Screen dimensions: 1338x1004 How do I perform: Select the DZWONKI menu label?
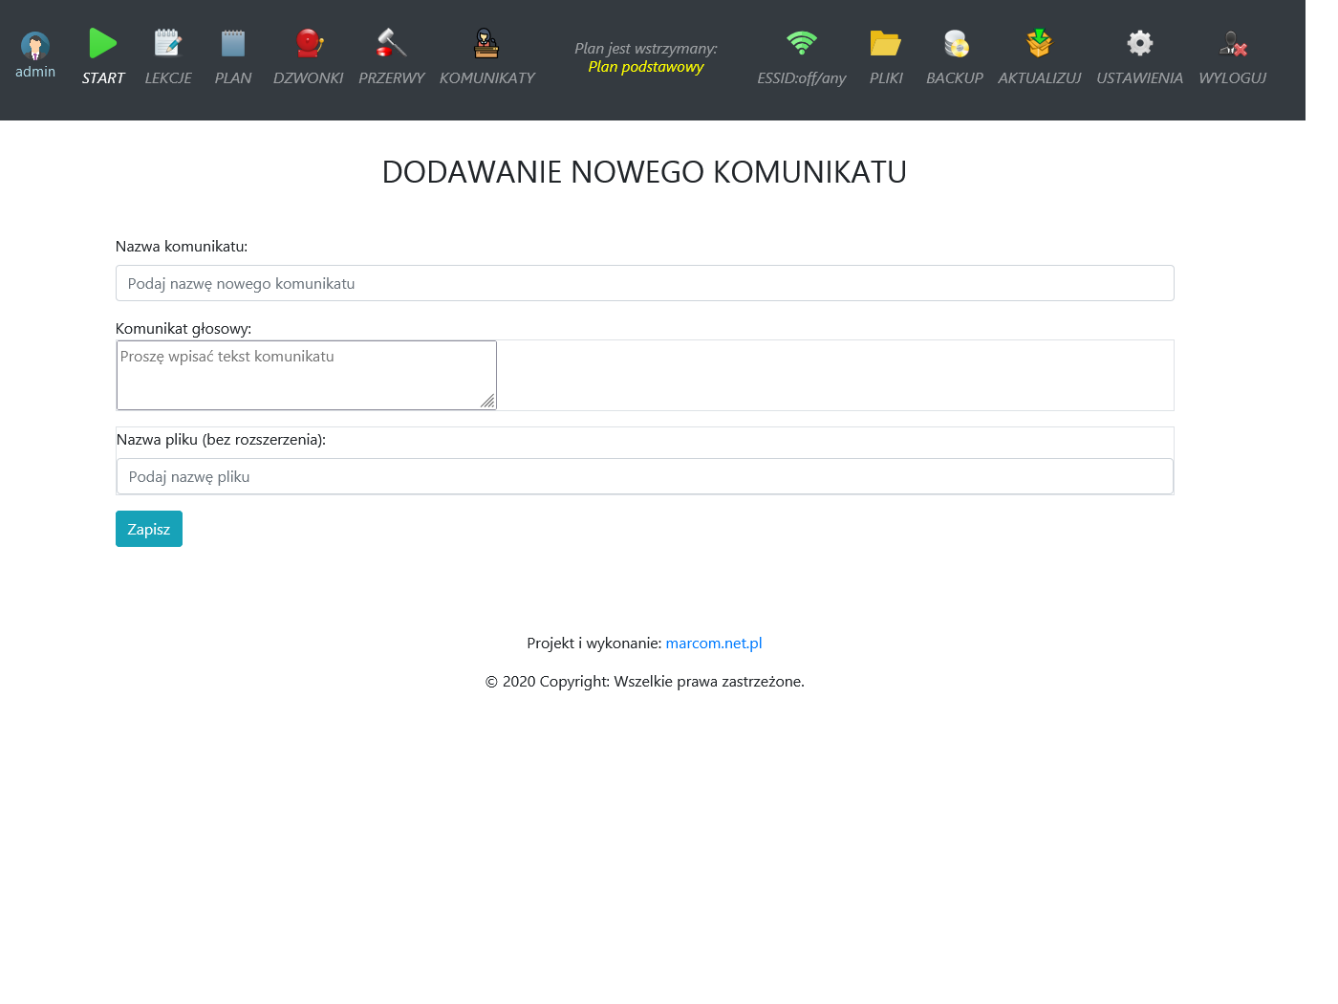[308, 78]
